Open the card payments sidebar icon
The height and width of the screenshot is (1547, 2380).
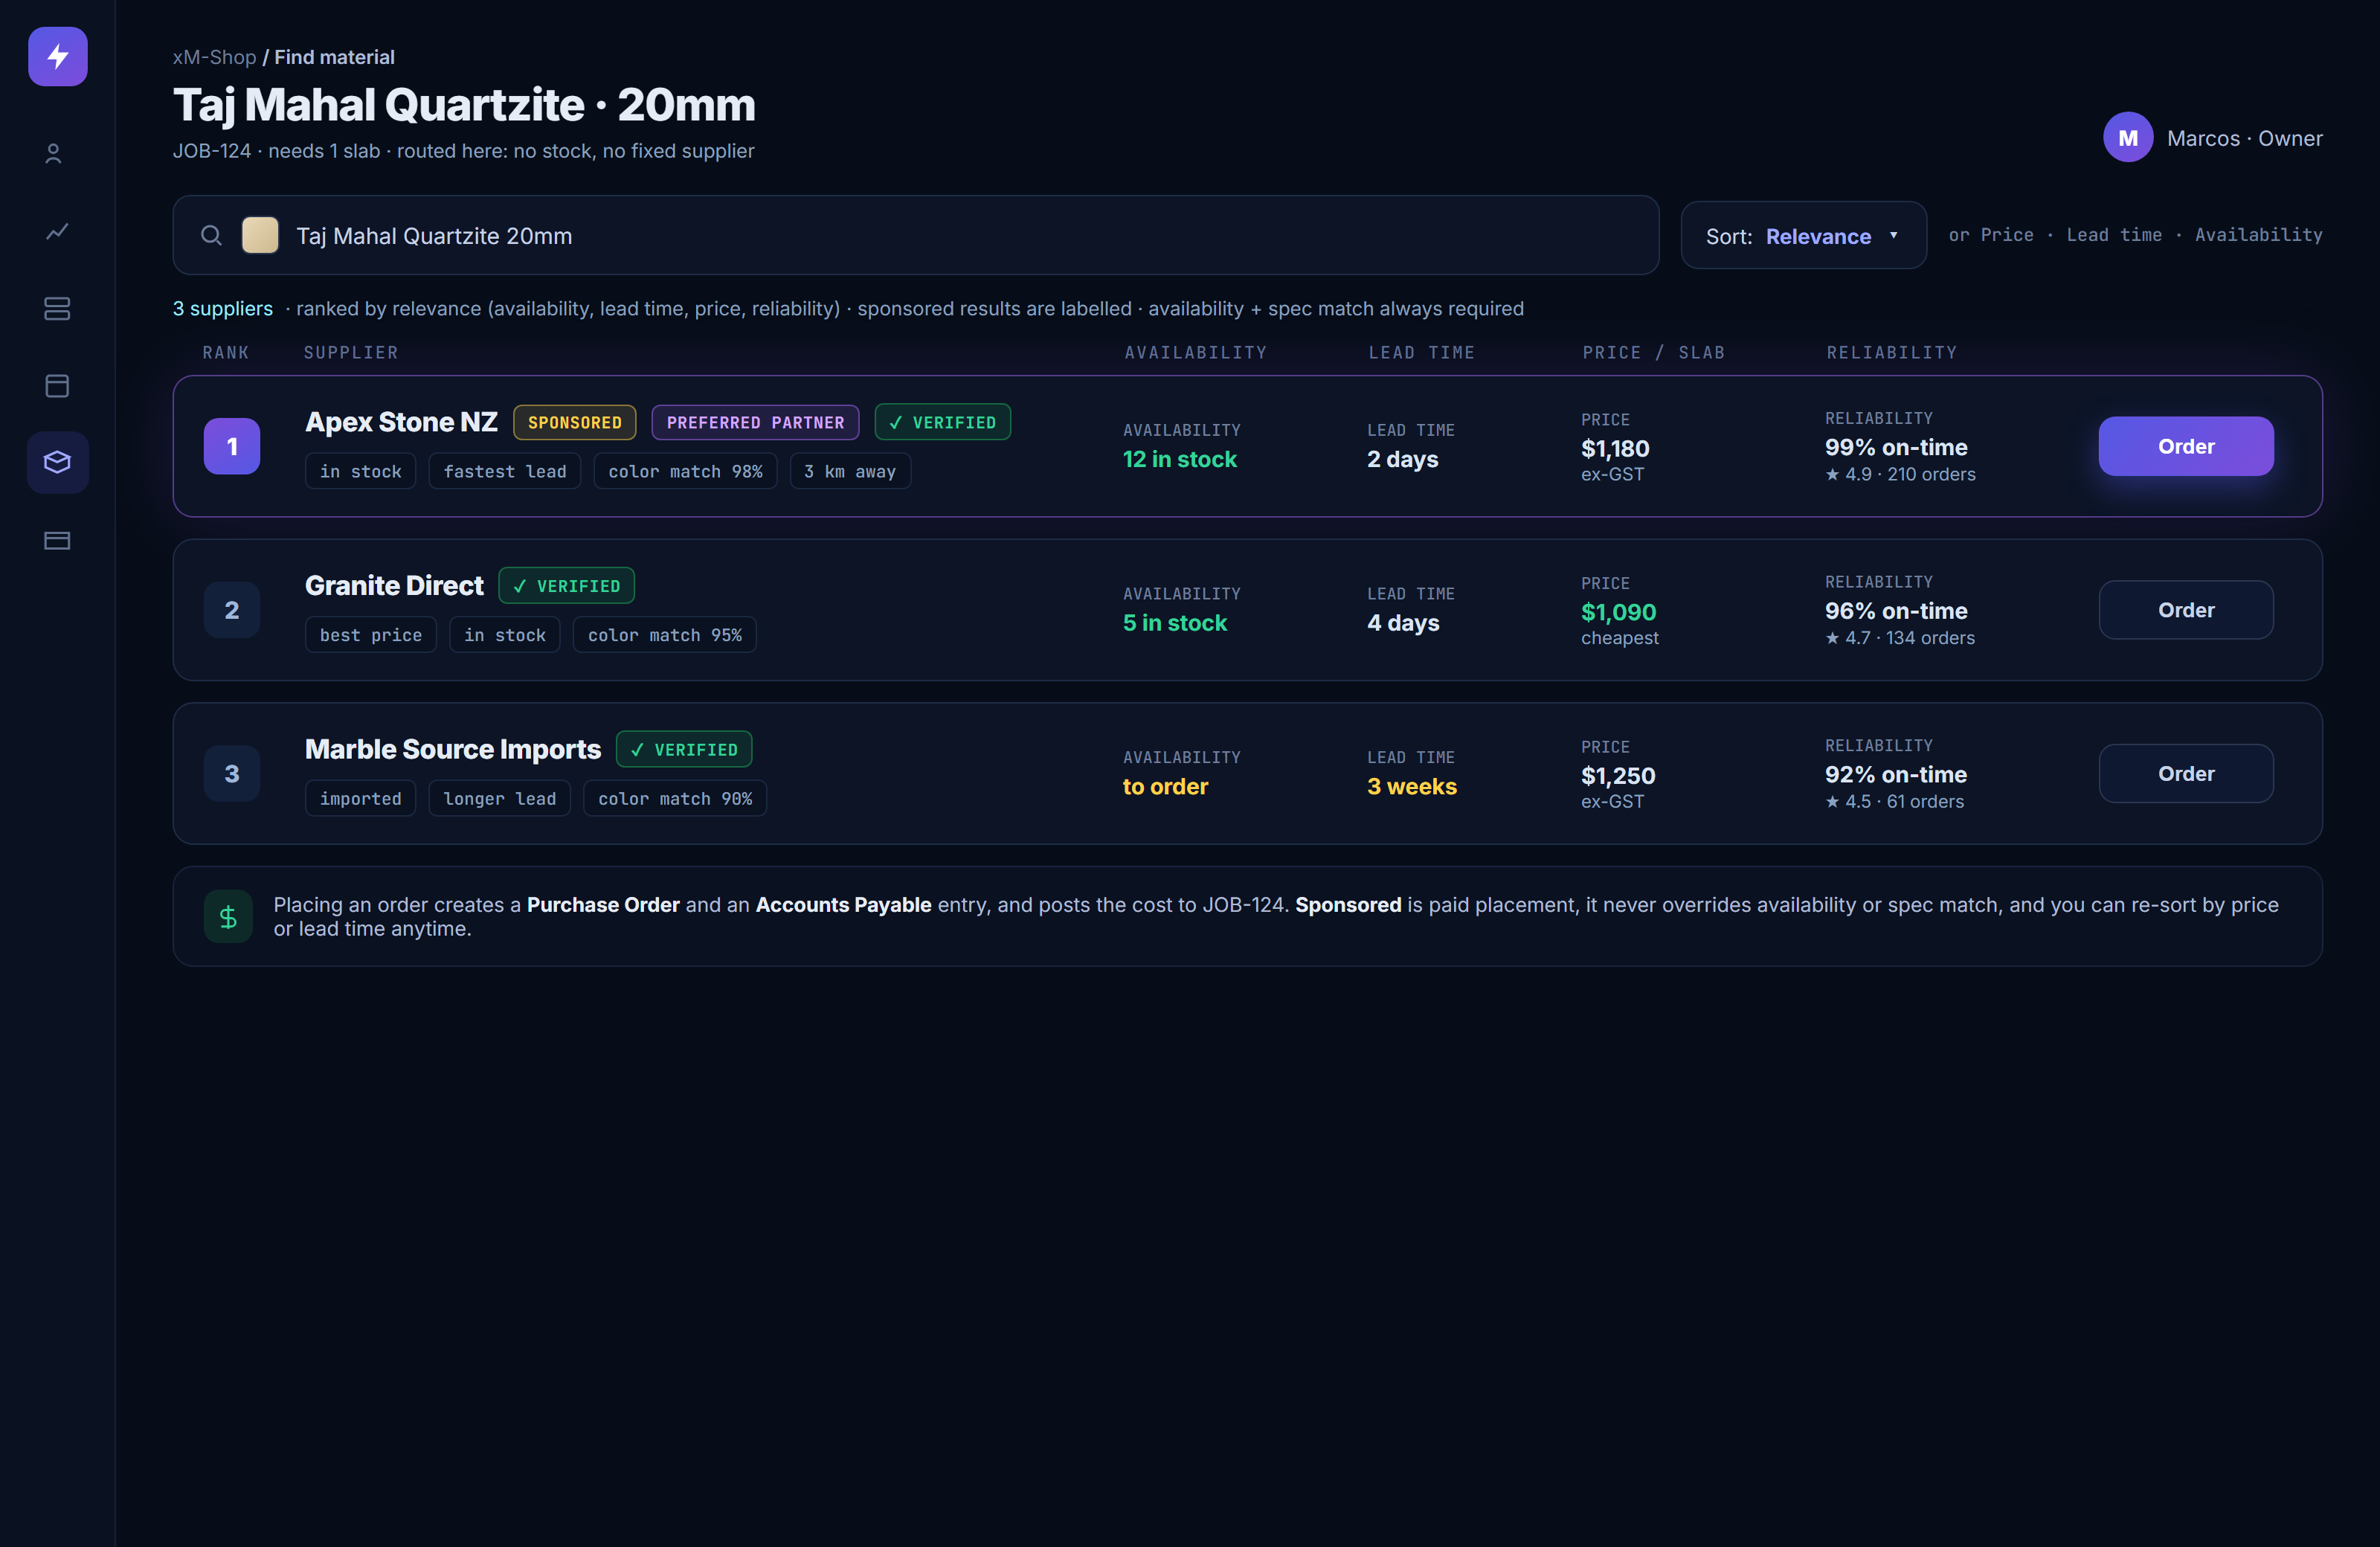coord(57,540)
